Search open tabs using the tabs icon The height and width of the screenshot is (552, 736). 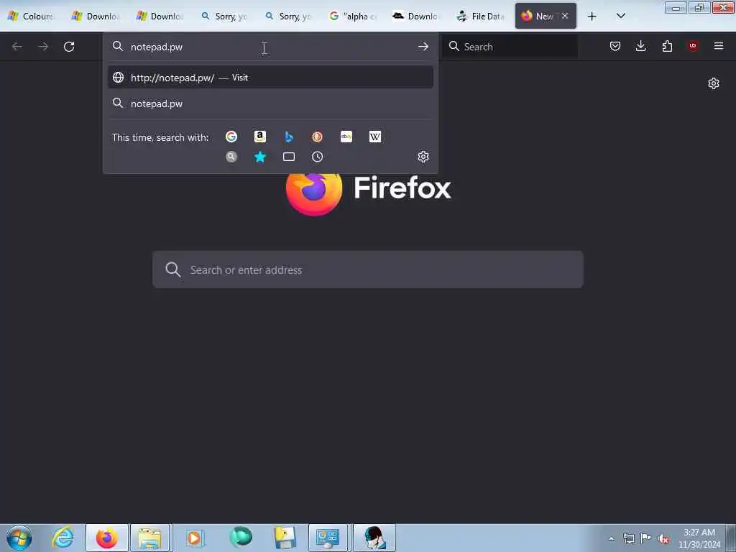(x=289, y=157)
